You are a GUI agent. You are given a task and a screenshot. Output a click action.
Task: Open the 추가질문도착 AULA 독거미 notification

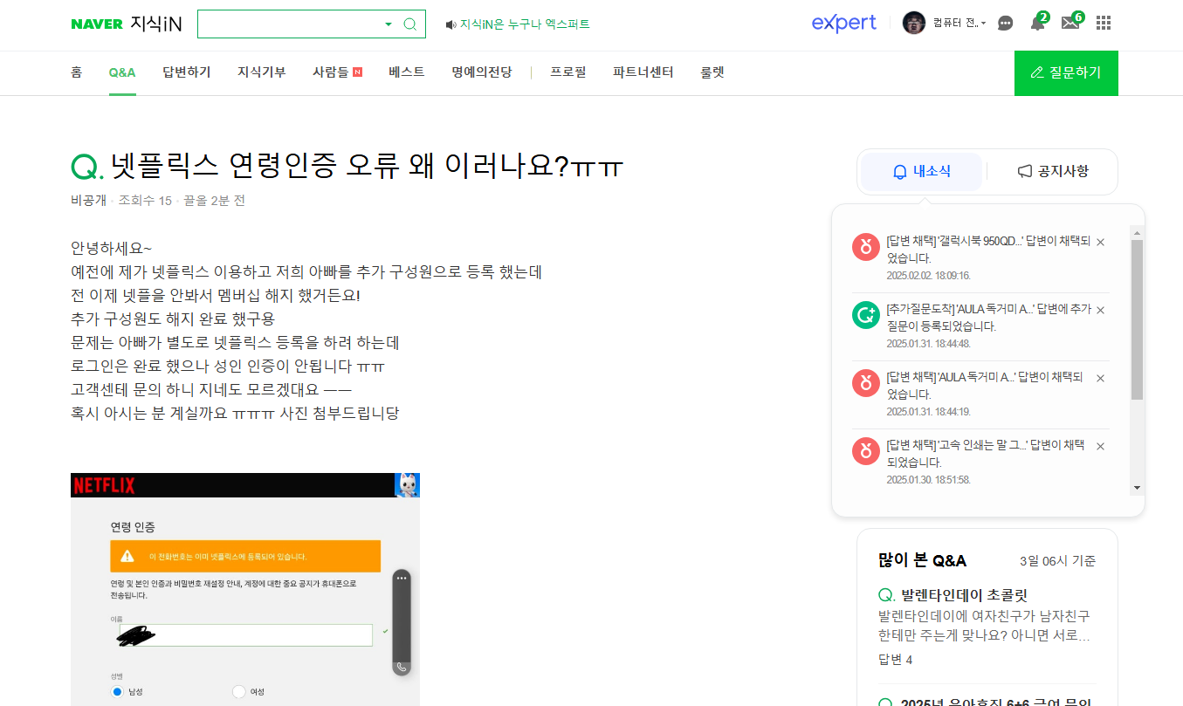[x=988, y=318]
